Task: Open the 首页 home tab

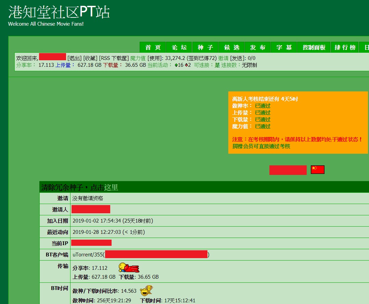Action: point(153,47)
